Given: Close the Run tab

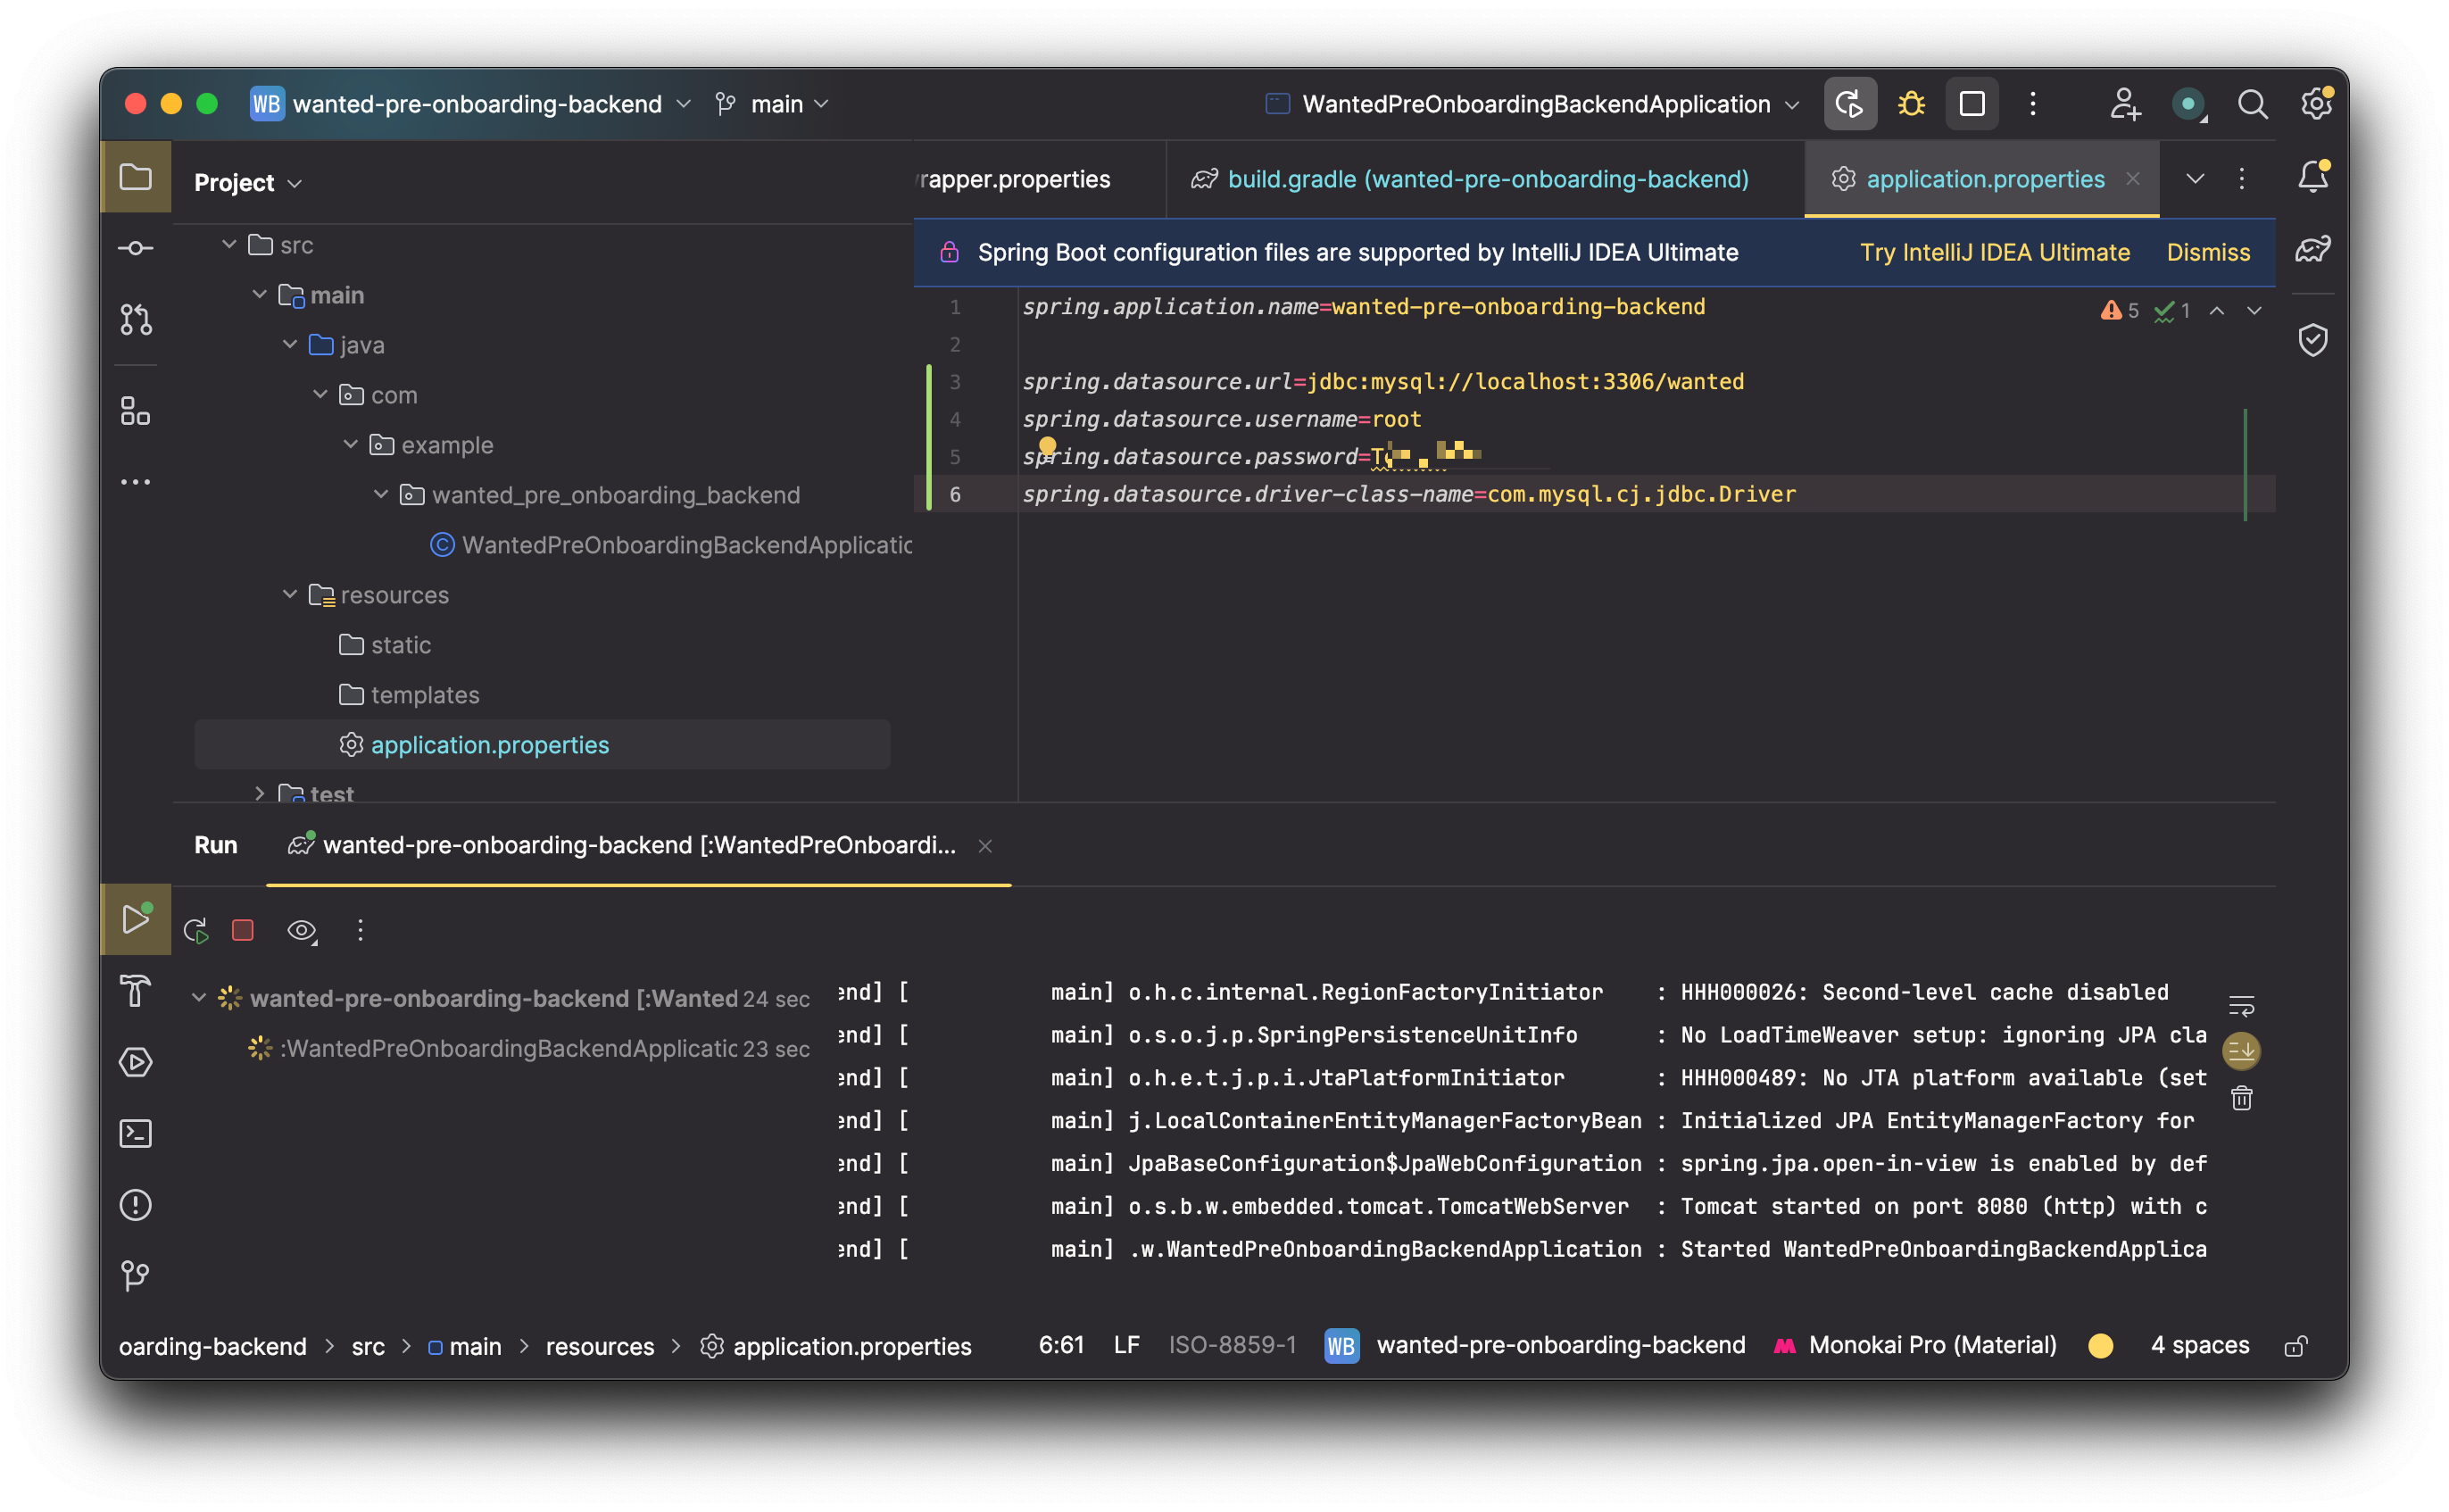Looking at the screenshot, I should point(985,847).
